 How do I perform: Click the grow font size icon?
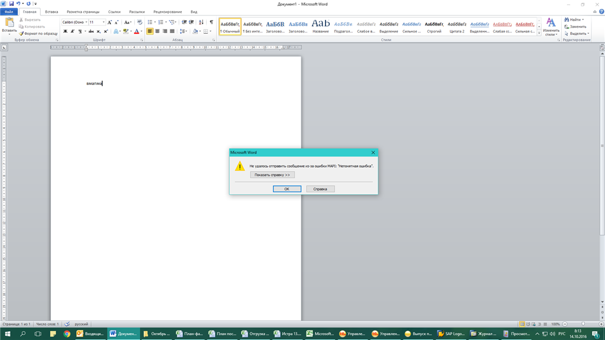(x=109, y=22)
